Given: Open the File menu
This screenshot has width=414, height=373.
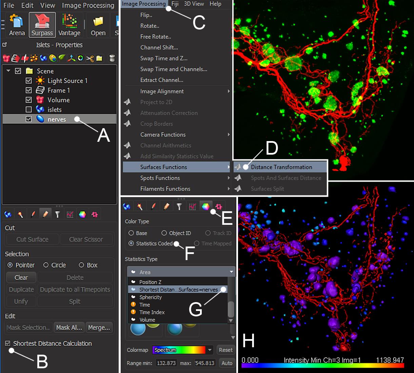Looking at the screenshot, I should pyautogui.click(x=9, y=5).
